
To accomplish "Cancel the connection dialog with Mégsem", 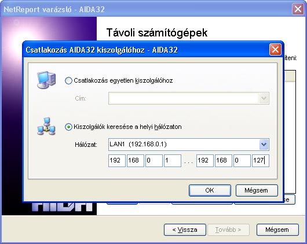I will [257, 190].
